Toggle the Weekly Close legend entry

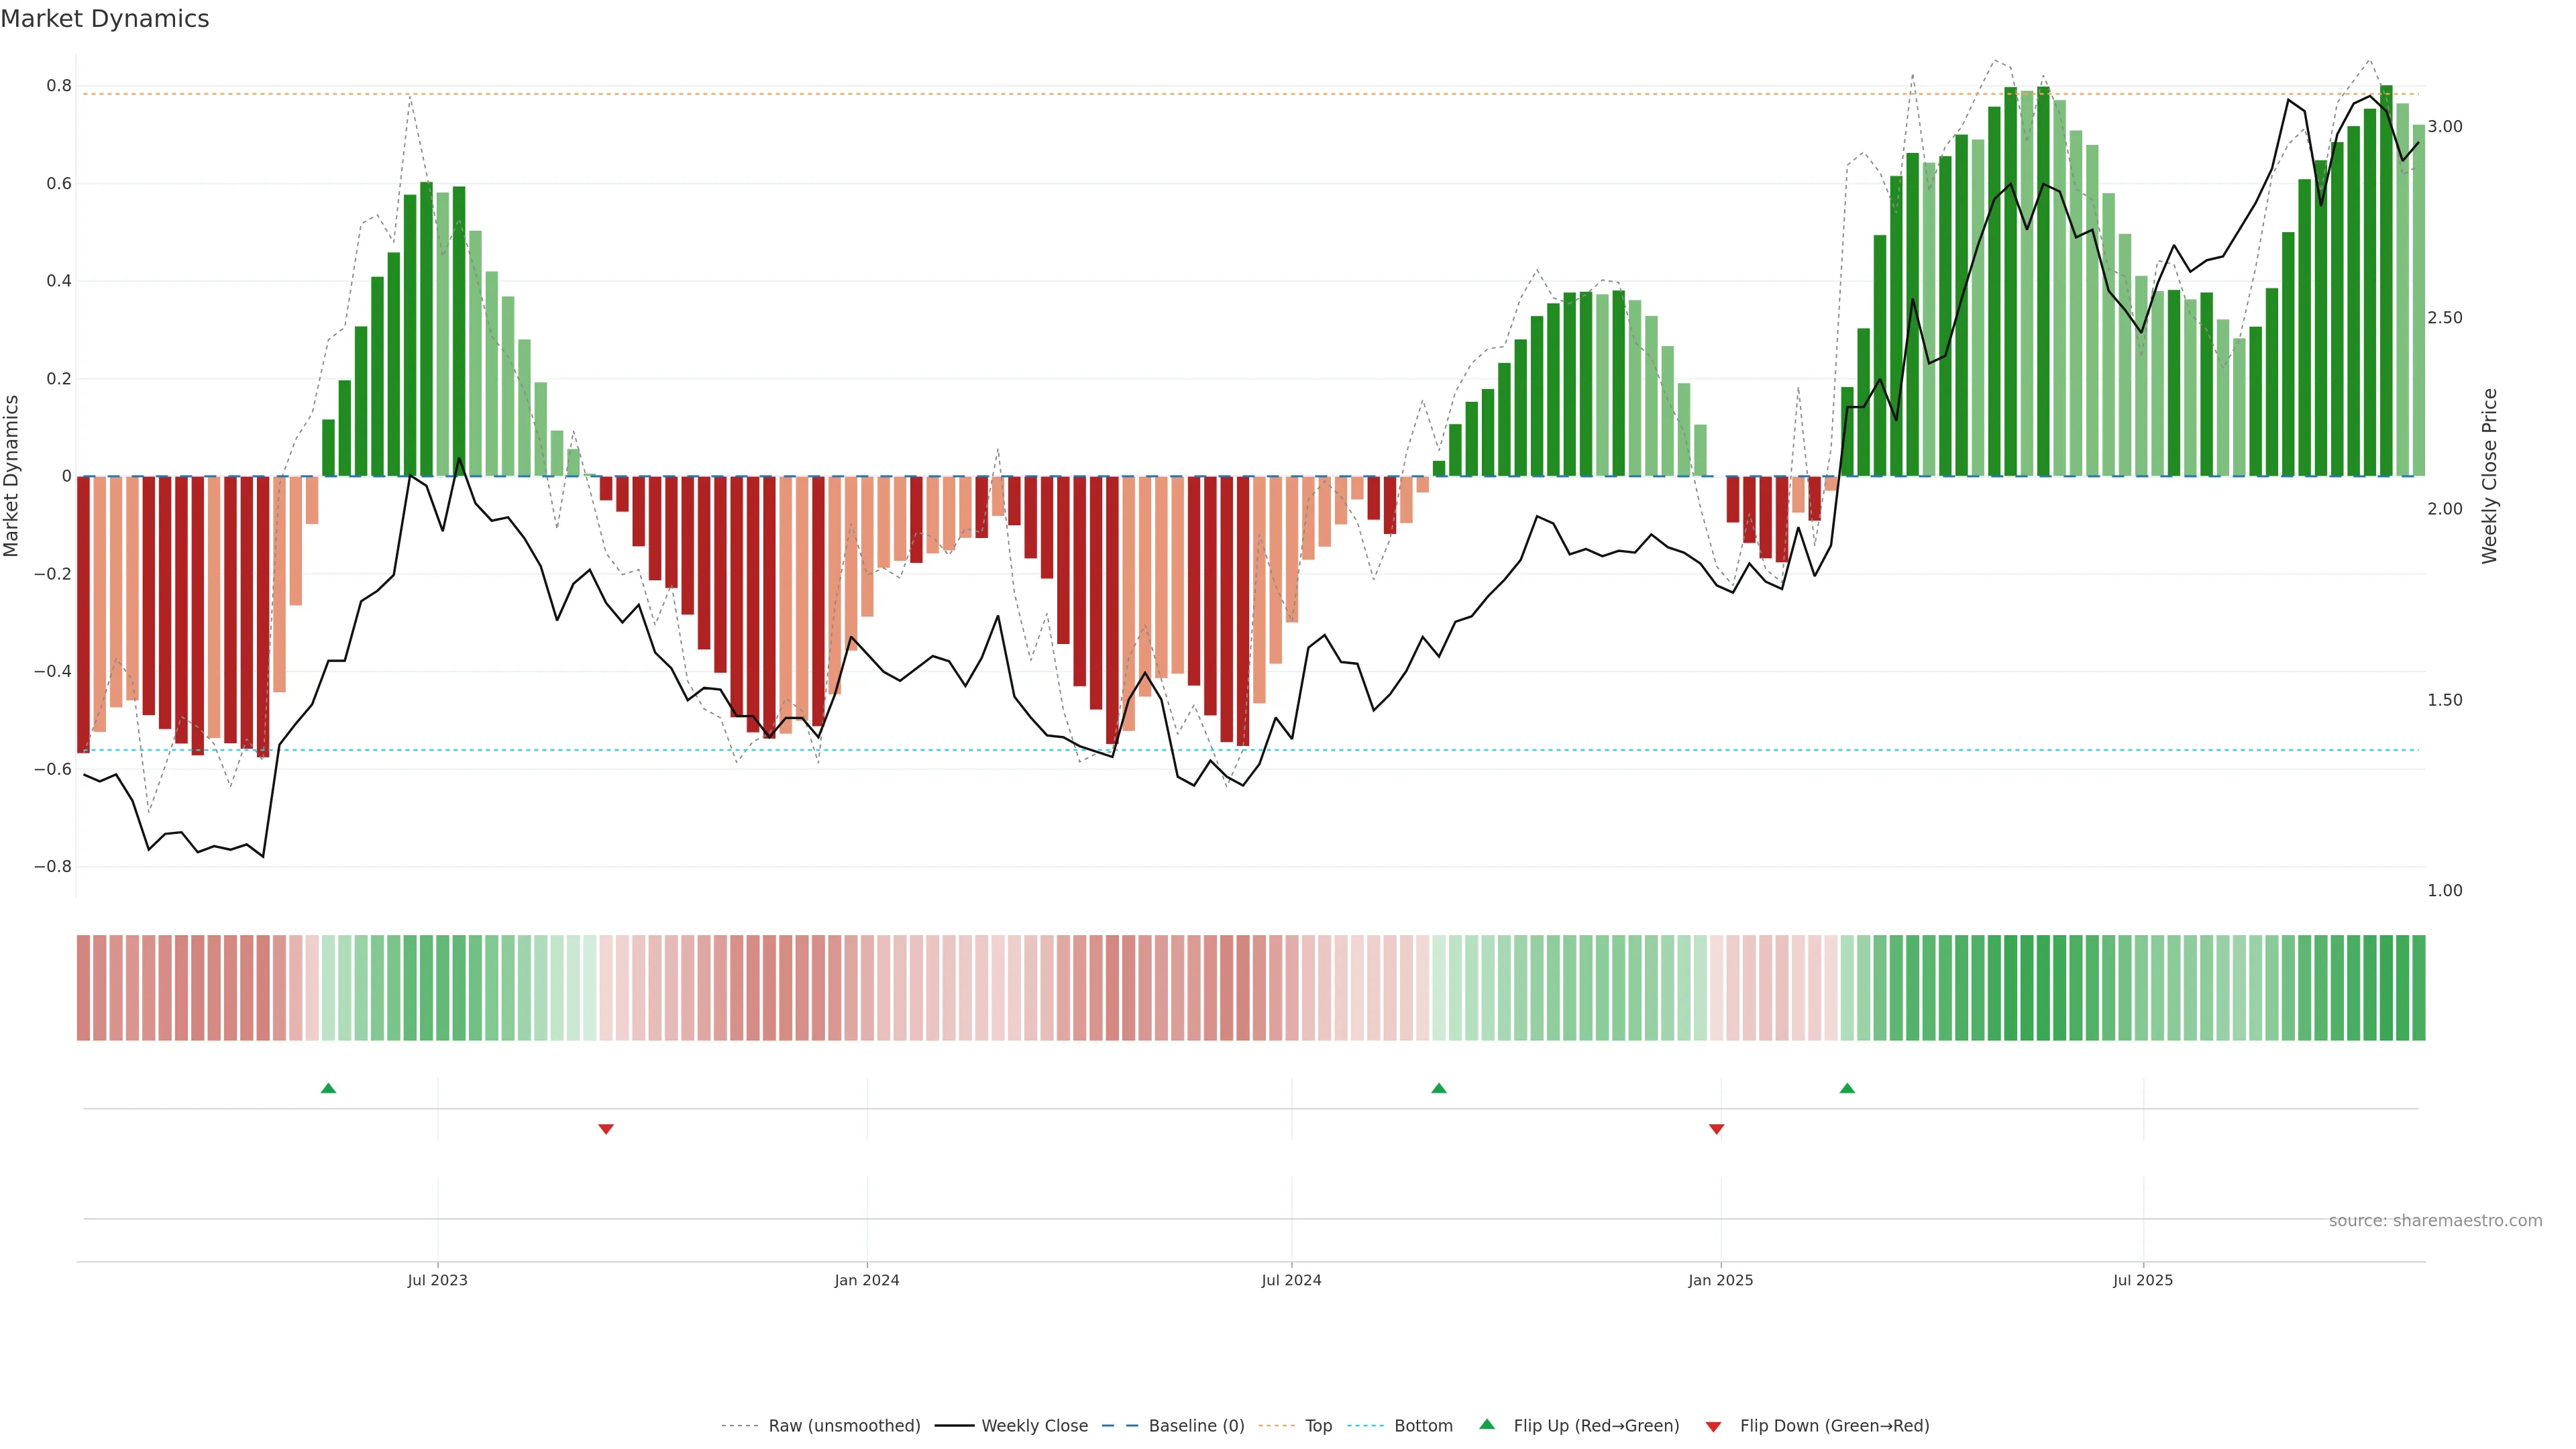[1034, 1426]
